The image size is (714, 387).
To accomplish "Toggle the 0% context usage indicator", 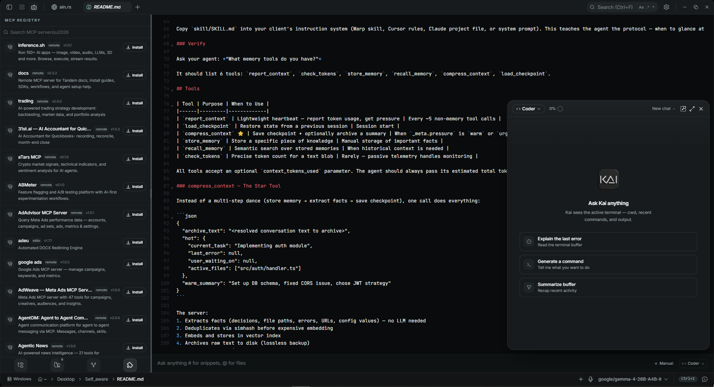I will coord(556,109).
